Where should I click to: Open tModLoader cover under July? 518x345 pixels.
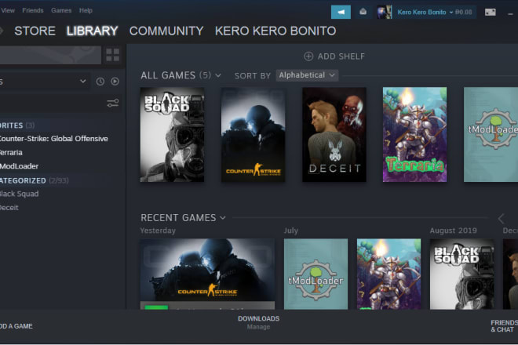tap(316, 274)
